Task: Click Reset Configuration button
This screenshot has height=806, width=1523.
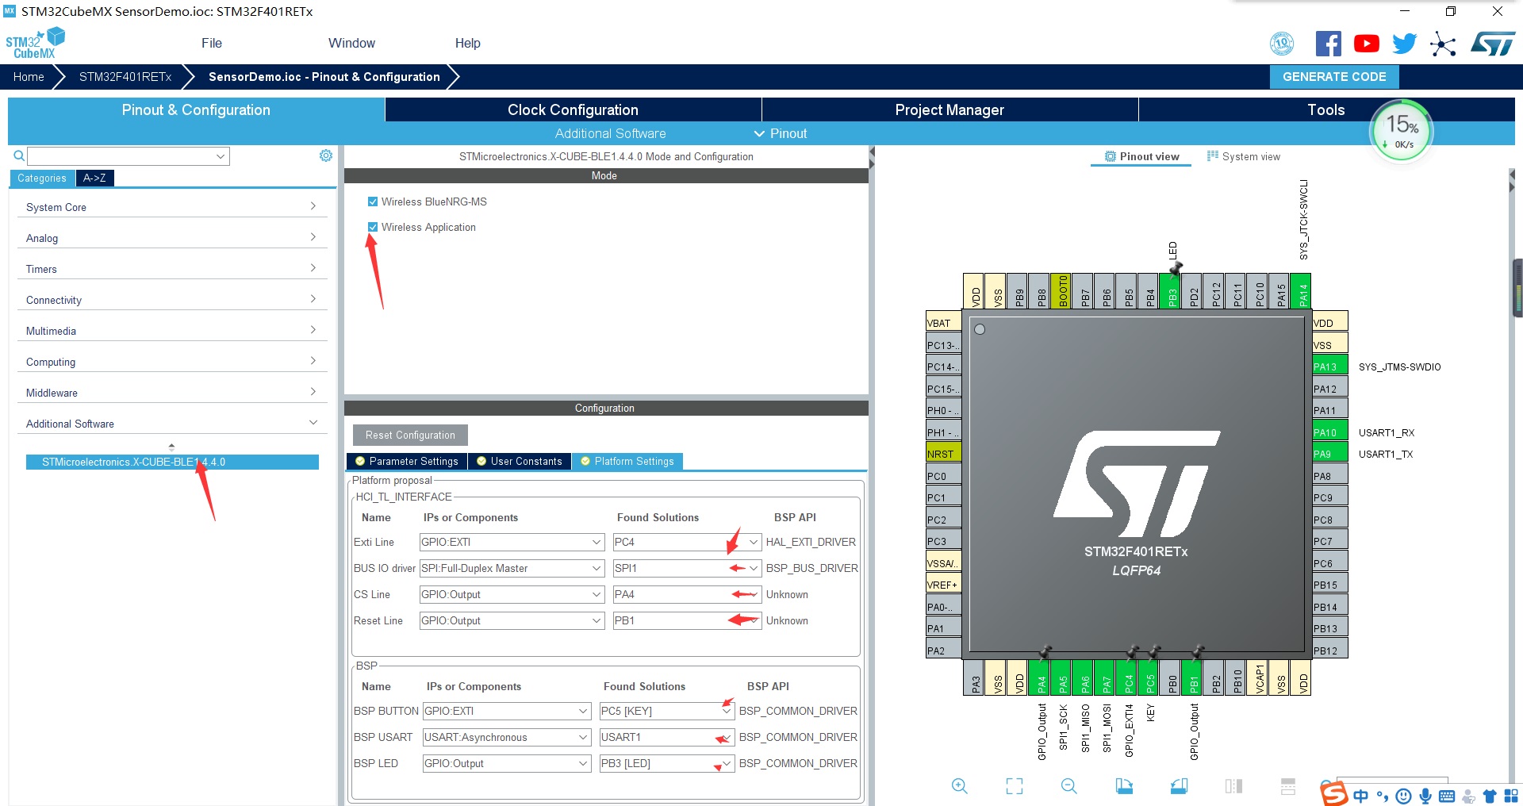Action: (x=410, y=435)
